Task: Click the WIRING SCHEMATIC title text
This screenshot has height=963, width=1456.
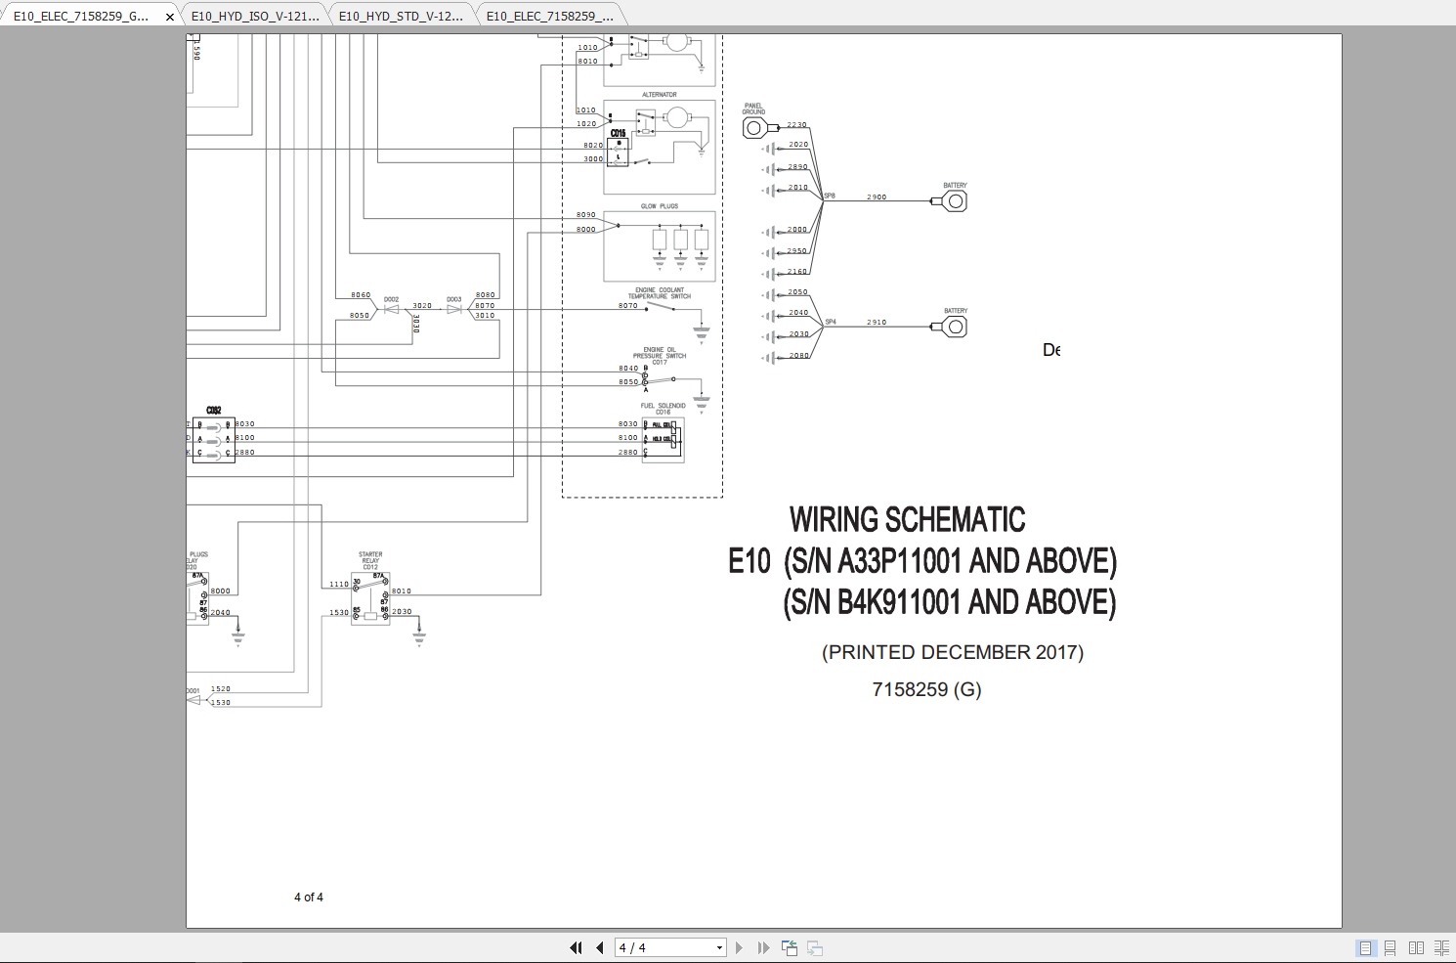Action: click(907, 519)
